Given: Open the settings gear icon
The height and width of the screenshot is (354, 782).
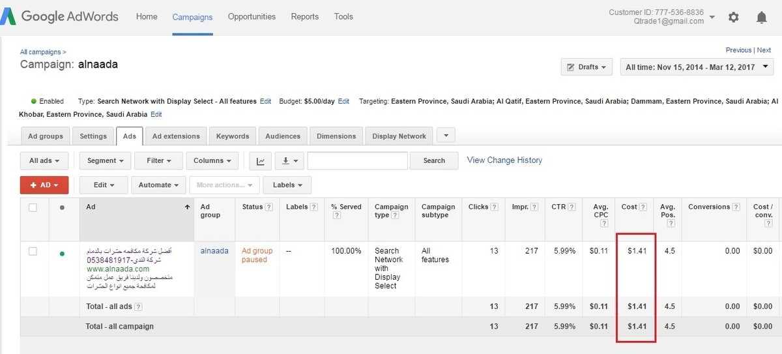Looking at the screenshot, I should click(x=733, y=17).
